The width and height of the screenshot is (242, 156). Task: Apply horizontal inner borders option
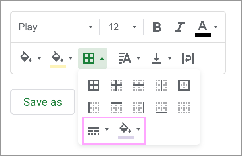139,85
